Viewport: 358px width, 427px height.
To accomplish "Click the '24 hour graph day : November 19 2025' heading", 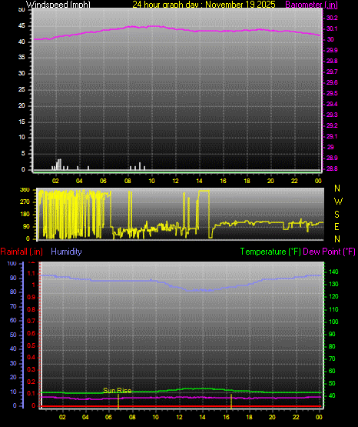I will click(204, 5).
